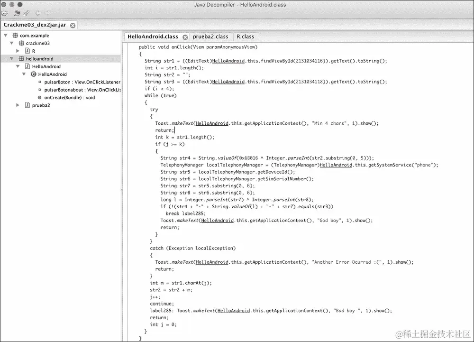The image size is (474, 342).
Task: Click the prueba2 class file icon
Action: click(x=27, y=105)
